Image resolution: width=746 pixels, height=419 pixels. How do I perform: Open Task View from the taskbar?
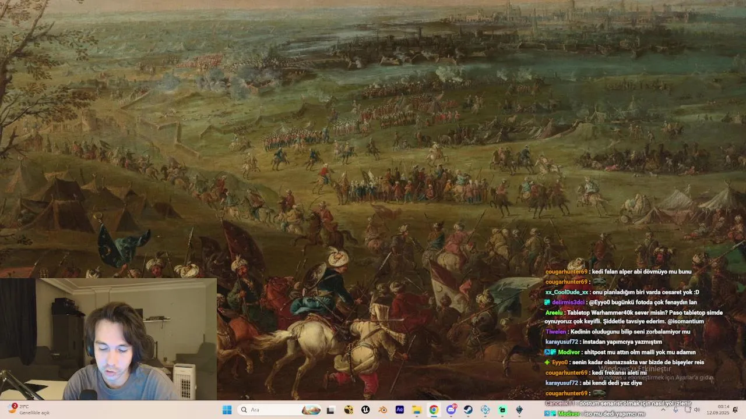tap(330, 410)
